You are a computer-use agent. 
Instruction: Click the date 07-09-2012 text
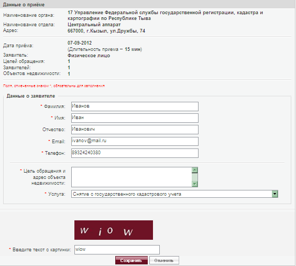pyautogui.click(x=80, y=43)
